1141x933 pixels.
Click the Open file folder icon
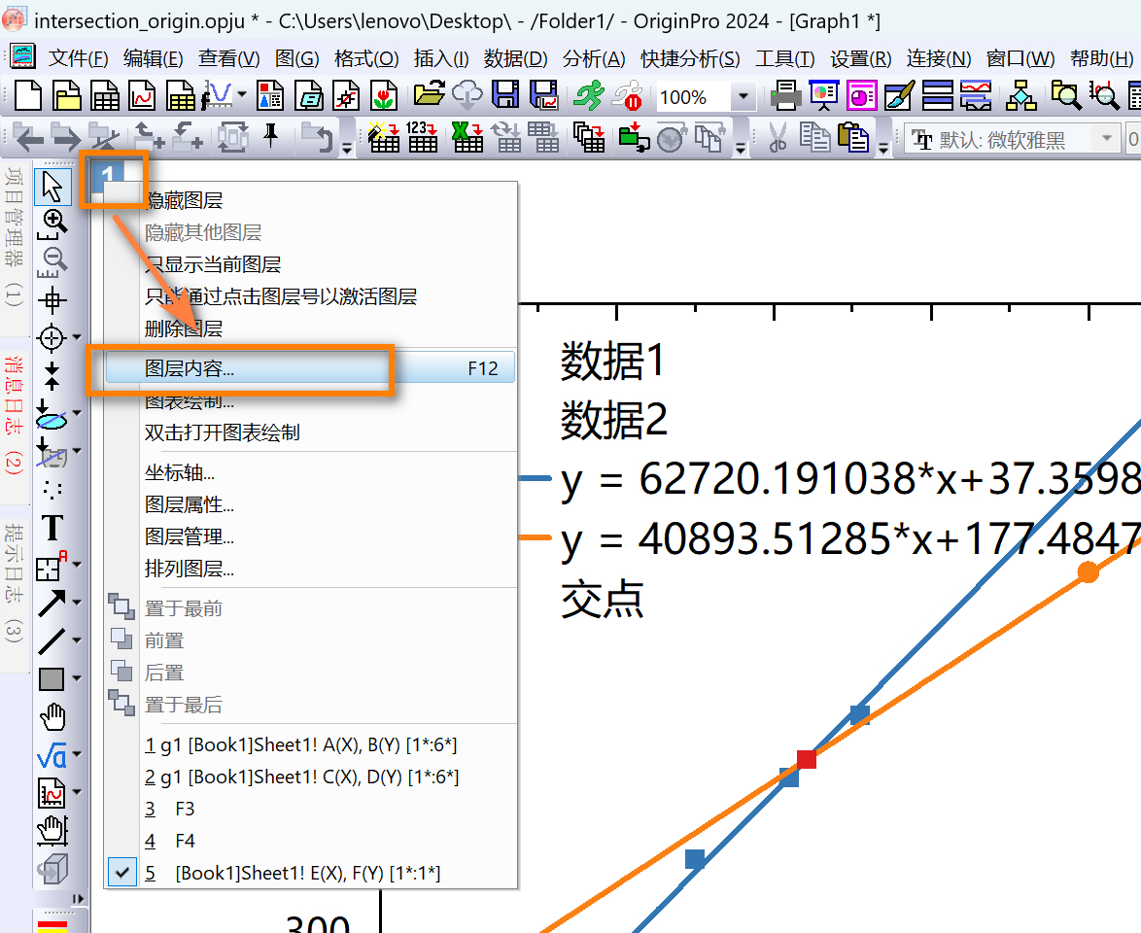[429, 96]
